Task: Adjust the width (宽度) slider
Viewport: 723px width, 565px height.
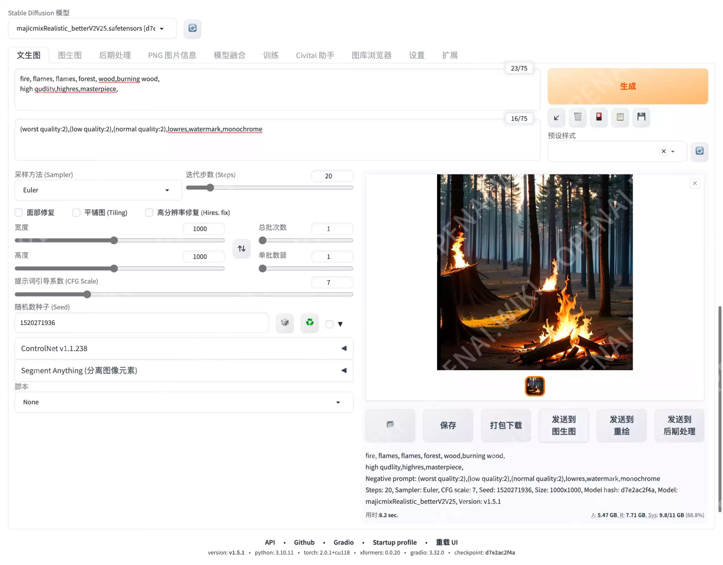Action: 119,240
